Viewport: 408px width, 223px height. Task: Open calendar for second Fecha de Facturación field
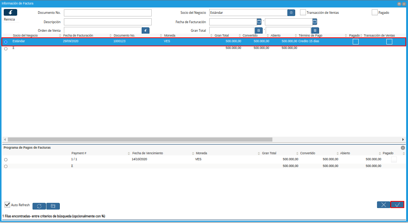[x=315, y=22]
